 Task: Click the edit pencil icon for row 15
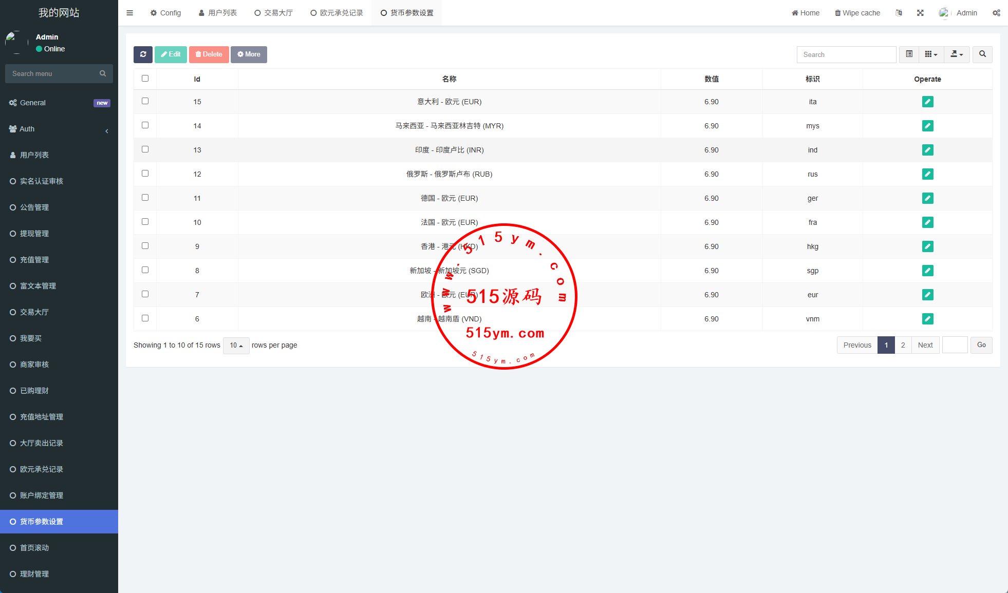(x=927, y=102)
